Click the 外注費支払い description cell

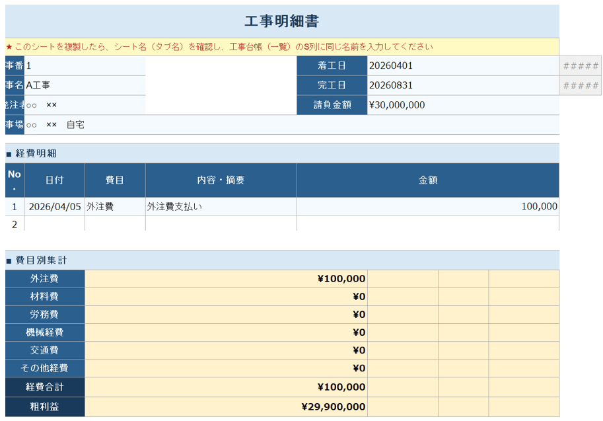(x=221, y=206)
